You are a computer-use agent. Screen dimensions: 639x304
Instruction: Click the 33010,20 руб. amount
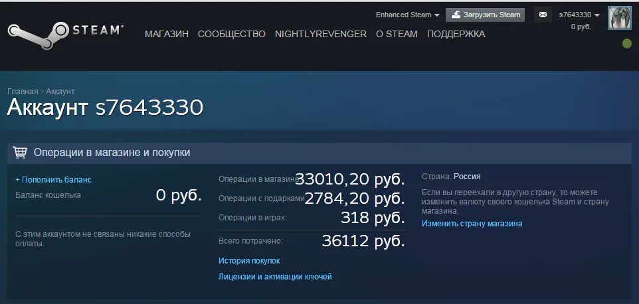coord(350,179)
